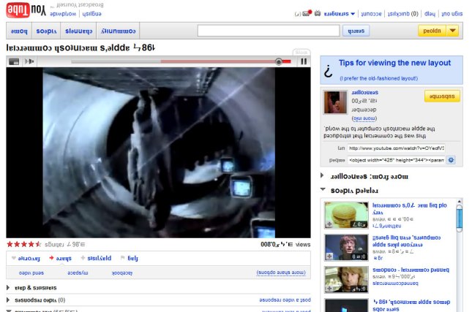Click the seanollear channel avatar
The height and width of the screenshot is (312, 472).
click(x=335, y=102)
